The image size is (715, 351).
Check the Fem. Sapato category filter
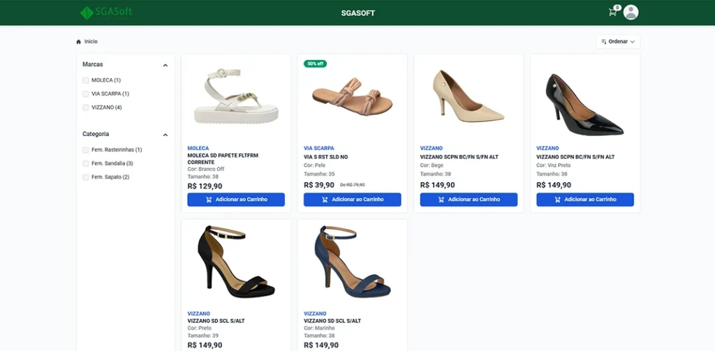click(86, 177)
